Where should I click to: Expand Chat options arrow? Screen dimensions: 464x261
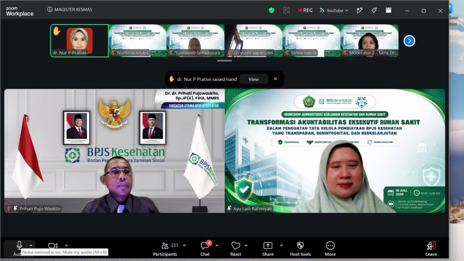point(217,245)
